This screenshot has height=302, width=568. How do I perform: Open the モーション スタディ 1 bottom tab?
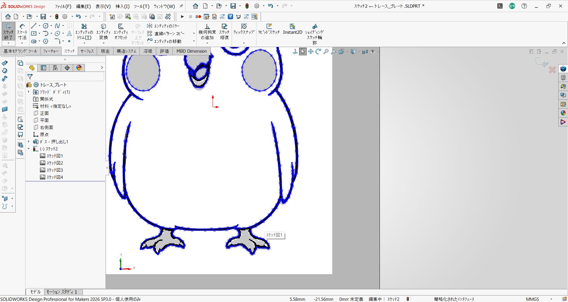[62, 292]
